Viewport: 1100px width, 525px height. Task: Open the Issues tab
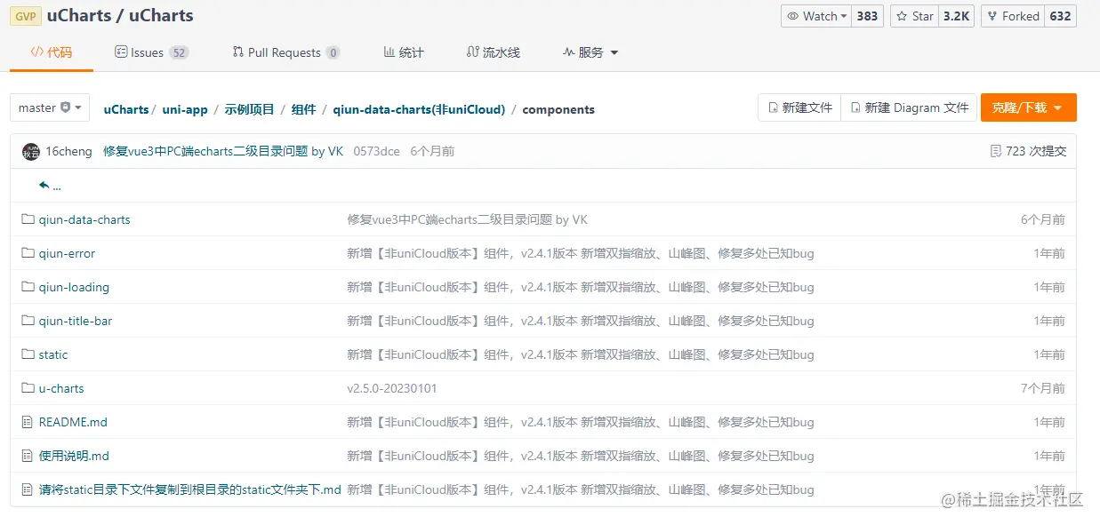point(152,52)
